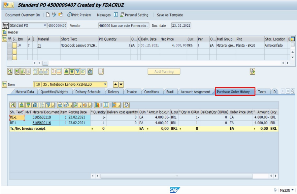Open material document 5105600118 link
The height and width of the screenshot is (194, 297).
41,117
